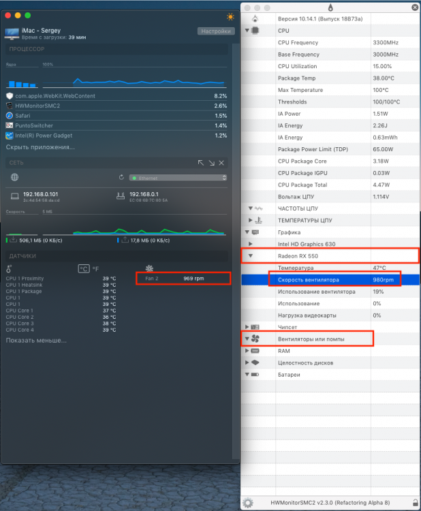This screenshot has width=421, height=511.
Task: Select the Скорость вентилятора row
Action: pos(330,279)
